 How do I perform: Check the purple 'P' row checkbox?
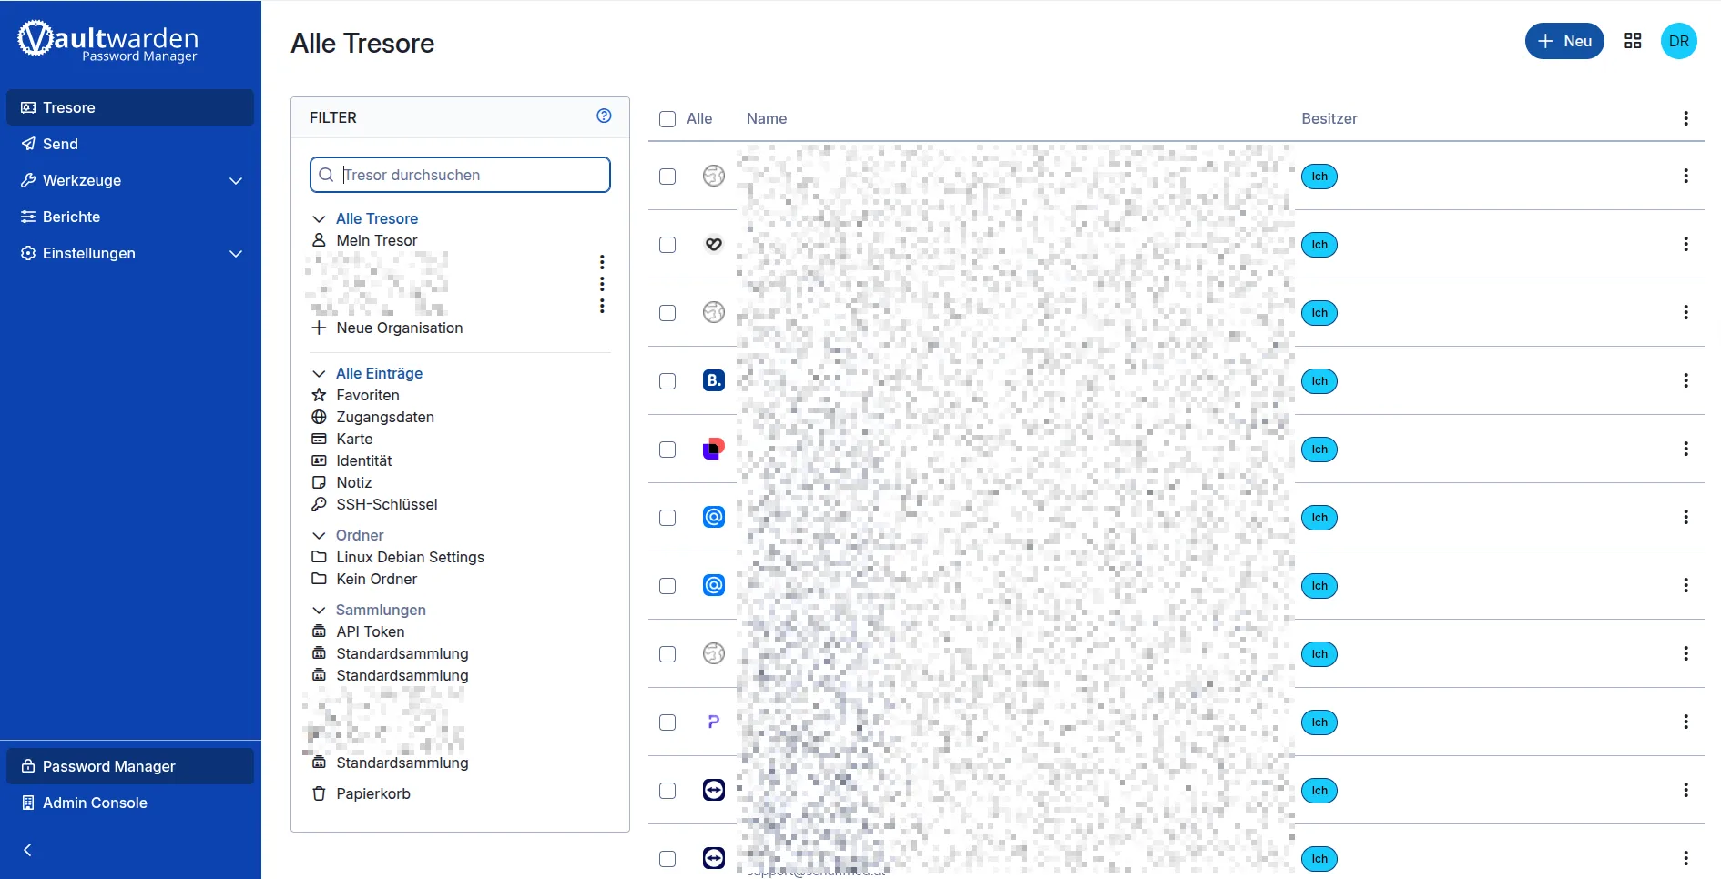click(667, 722)
